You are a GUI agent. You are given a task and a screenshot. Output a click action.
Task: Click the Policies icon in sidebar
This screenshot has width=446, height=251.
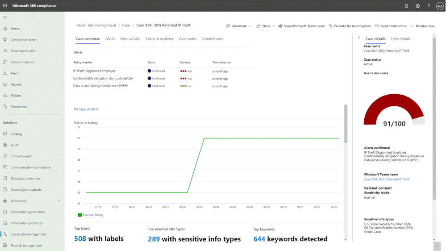tap(5, 95)
